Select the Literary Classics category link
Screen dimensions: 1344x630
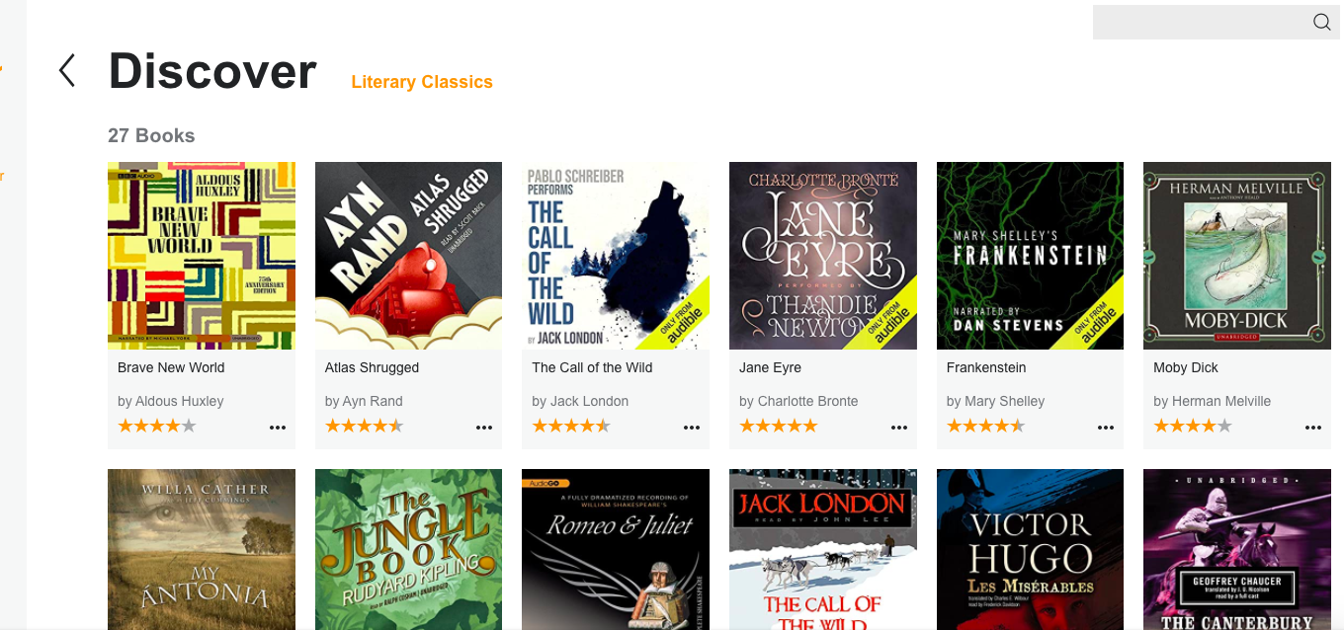[422, 82]
